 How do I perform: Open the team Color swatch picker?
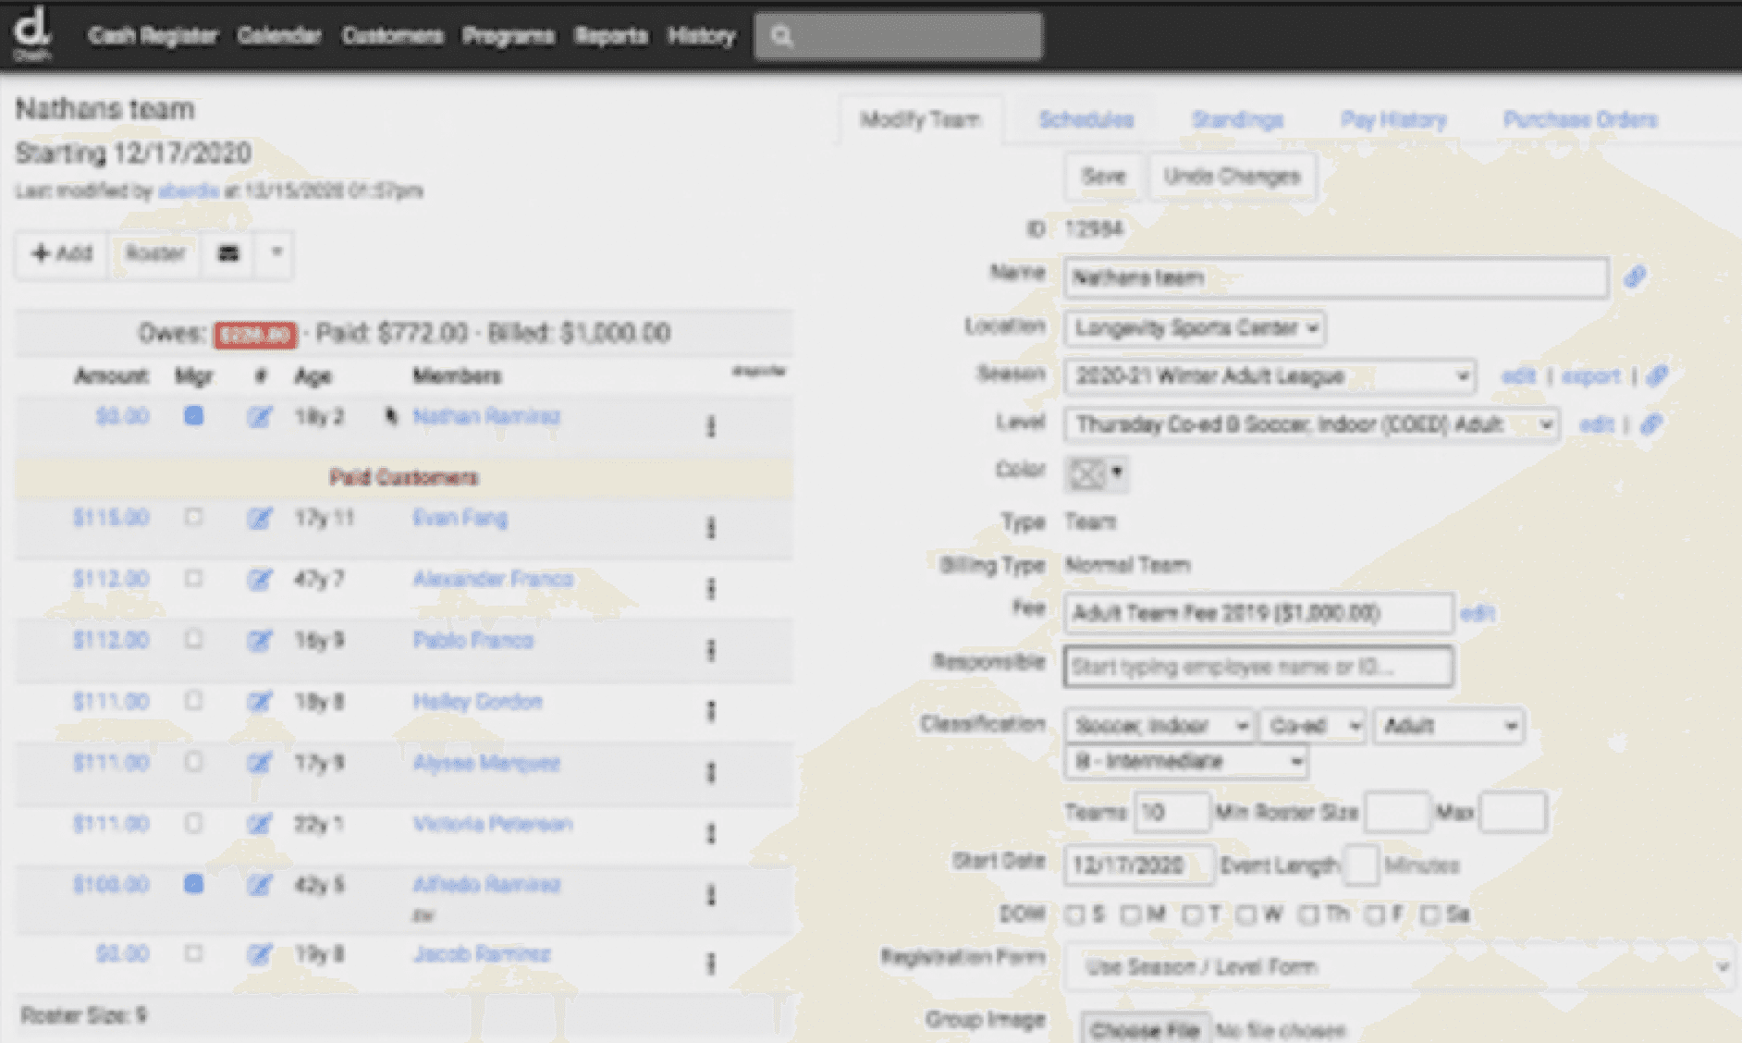point(1096,473)
